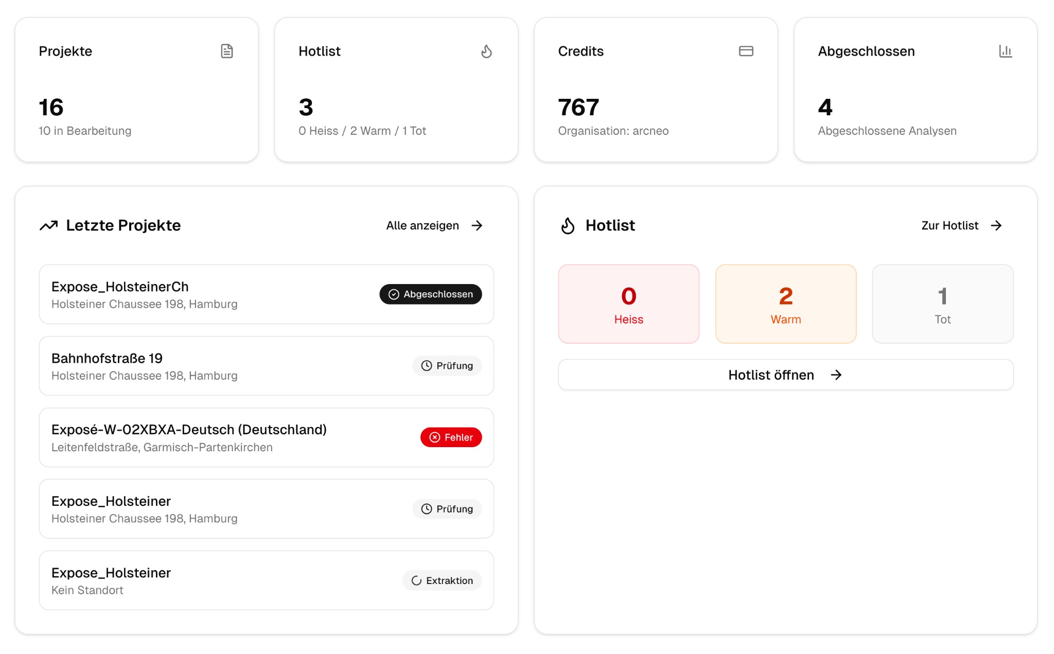Click the error icon in the Fehler badge

[434, 437]
